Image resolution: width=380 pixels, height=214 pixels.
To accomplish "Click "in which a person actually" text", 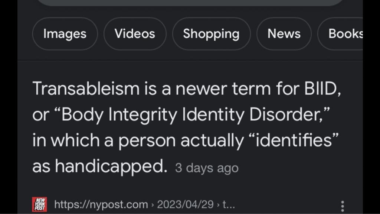I will point(138,141).
